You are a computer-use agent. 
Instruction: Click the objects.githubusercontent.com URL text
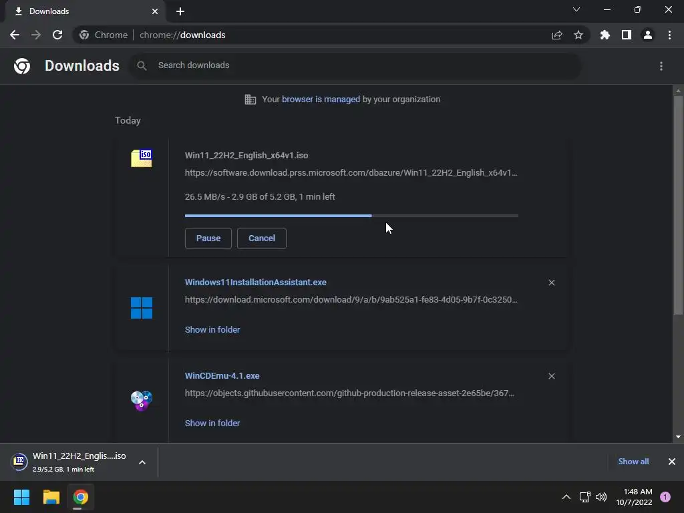coord(349,393)
